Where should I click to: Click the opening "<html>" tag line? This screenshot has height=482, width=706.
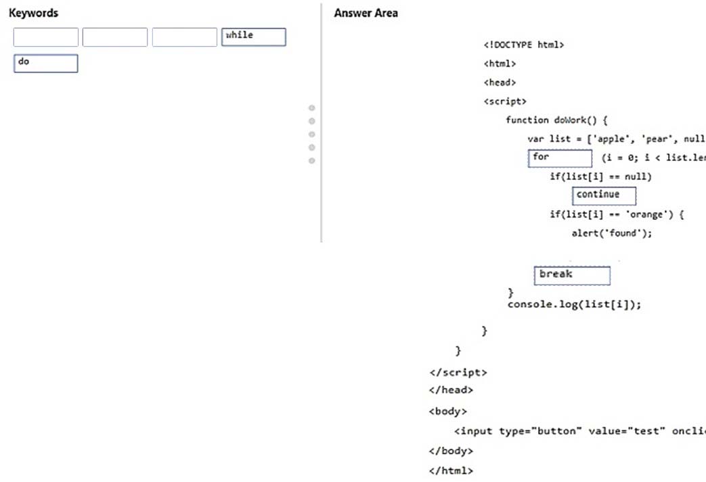pos(500,64)
